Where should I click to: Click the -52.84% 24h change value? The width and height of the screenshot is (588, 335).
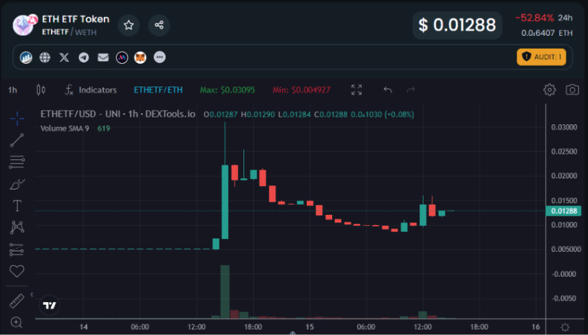[534, 18]
